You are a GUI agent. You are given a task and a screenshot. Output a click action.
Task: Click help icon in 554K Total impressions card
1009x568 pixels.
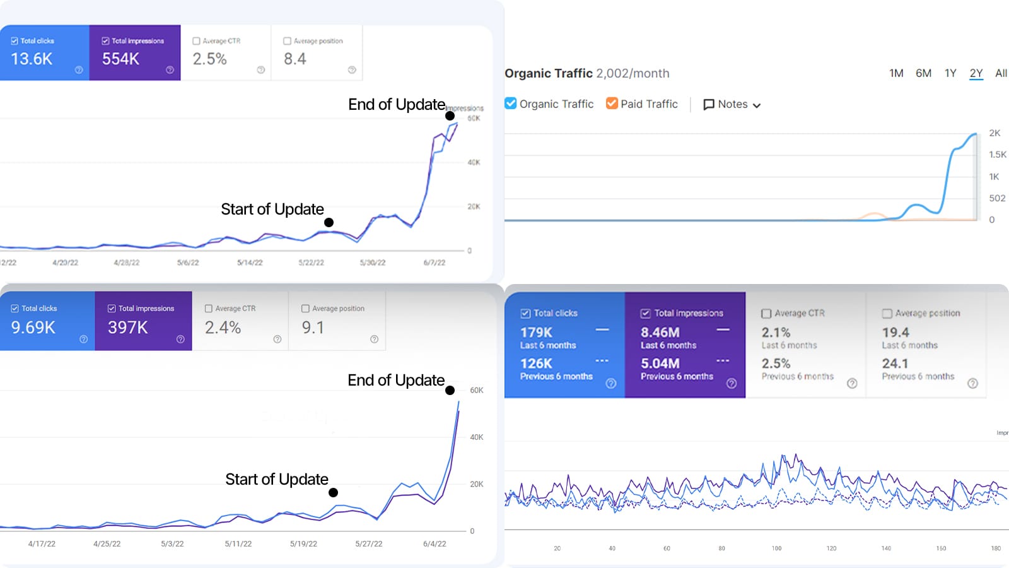point(170,70)
